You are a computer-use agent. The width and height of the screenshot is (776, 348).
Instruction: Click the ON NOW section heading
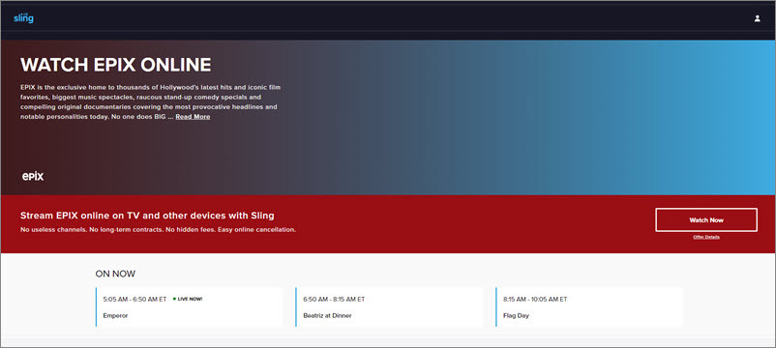115,274
